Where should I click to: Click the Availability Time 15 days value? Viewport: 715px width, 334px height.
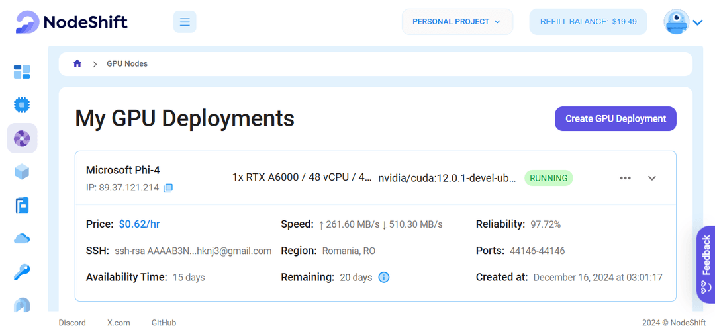tap(189, 278)
